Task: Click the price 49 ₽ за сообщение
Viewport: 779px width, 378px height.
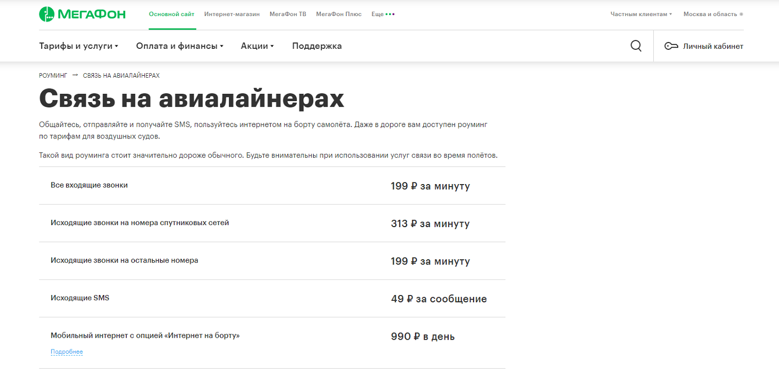Action: click(439, 299)
